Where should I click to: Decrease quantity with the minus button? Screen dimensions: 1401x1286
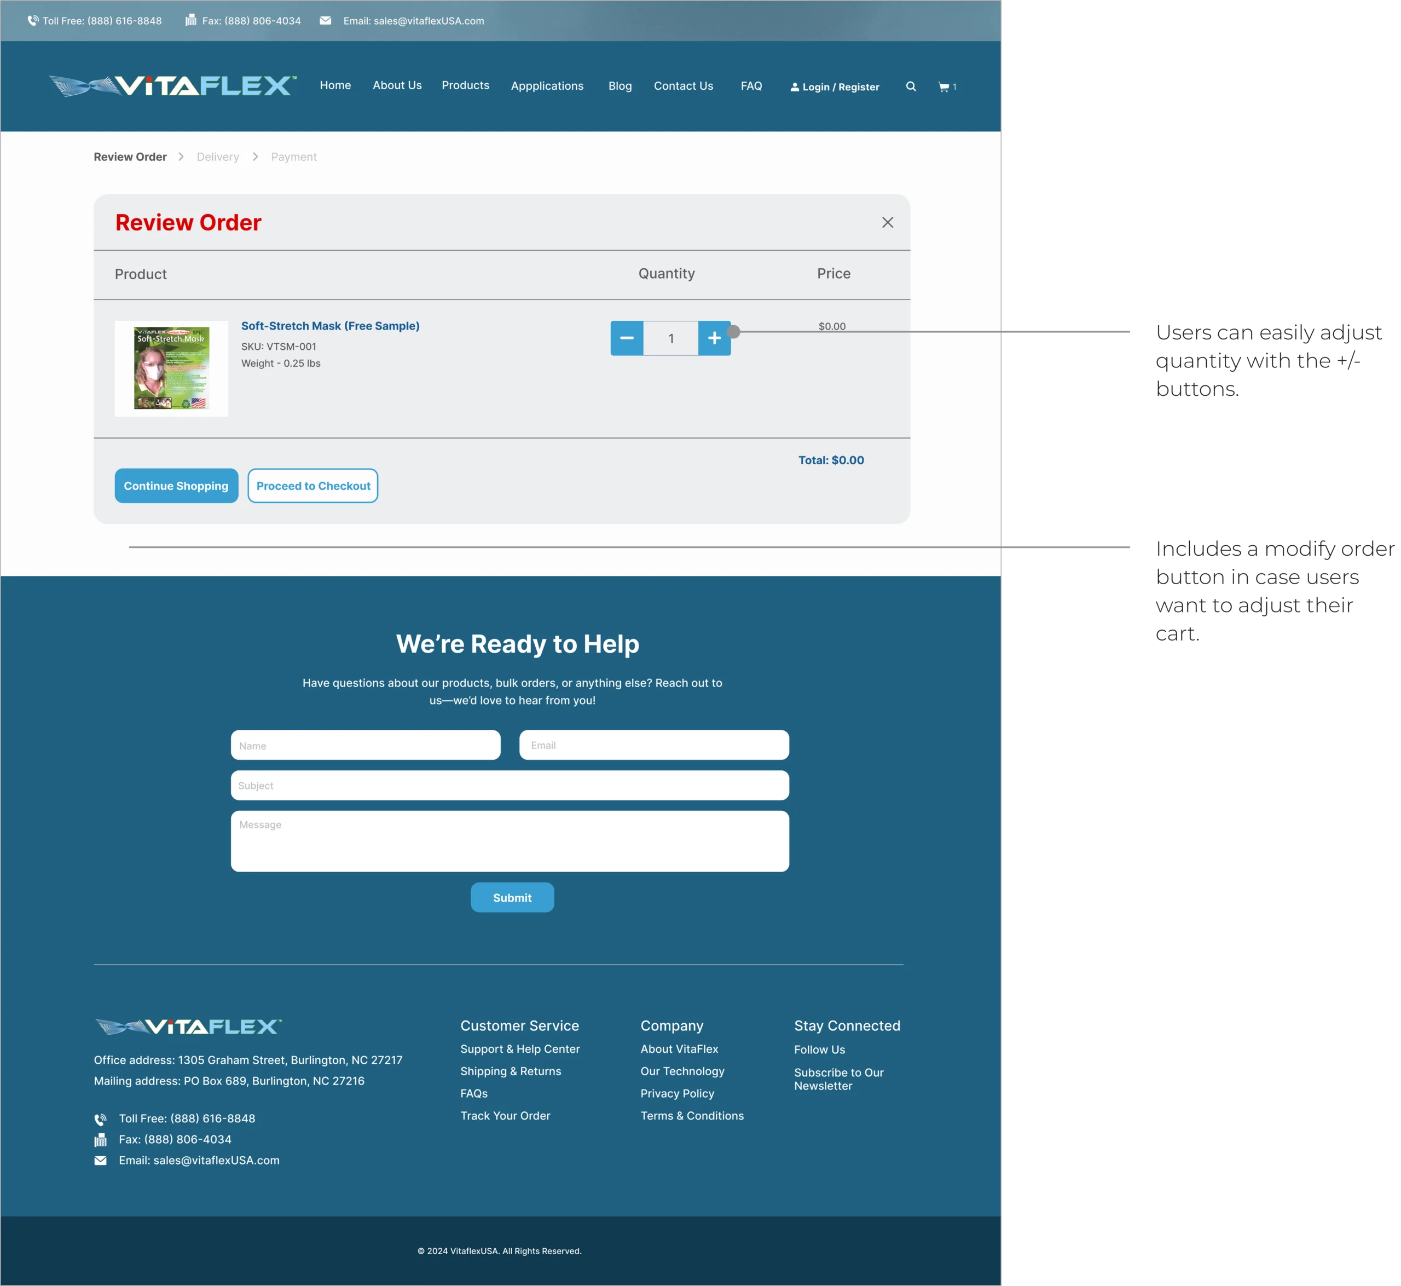(x=627, y=338)
